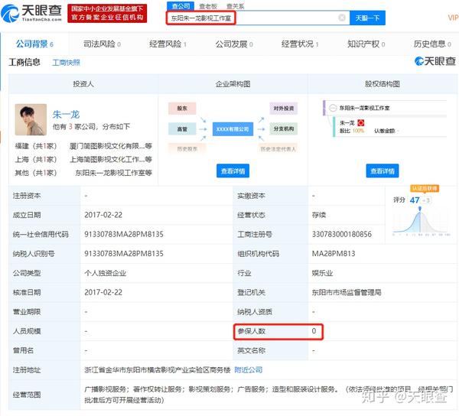Open the 历史信息 tab
This screenshot has width=459, height=416.
(x=432, y=44)
